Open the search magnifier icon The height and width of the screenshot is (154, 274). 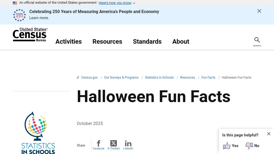(257, 40)
